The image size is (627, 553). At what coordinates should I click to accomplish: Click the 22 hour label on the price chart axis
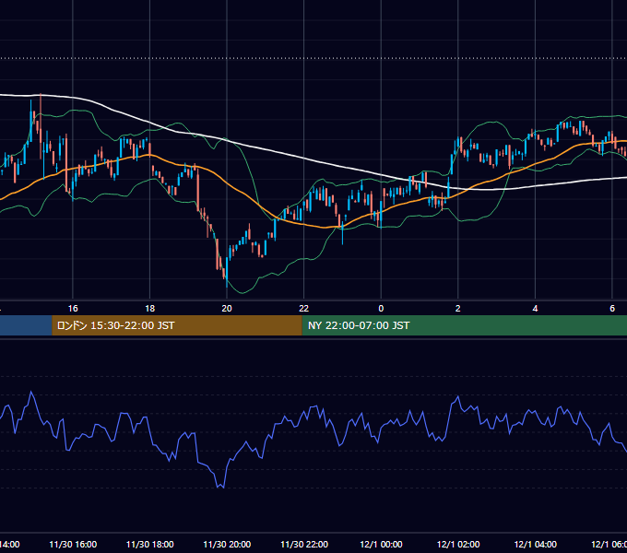coord(304,309)
